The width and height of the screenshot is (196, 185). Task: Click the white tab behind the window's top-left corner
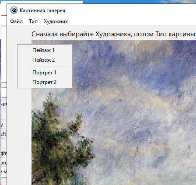click(42, 2)
